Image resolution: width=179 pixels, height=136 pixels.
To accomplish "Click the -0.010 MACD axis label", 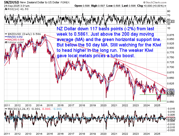I will pyautogui.click(x=171, y=124).
